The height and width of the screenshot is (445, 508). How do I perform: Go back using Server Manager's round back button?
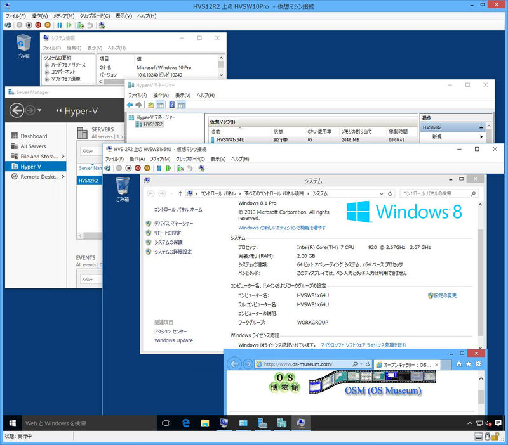pyautogui.click(x=17, y=110)
